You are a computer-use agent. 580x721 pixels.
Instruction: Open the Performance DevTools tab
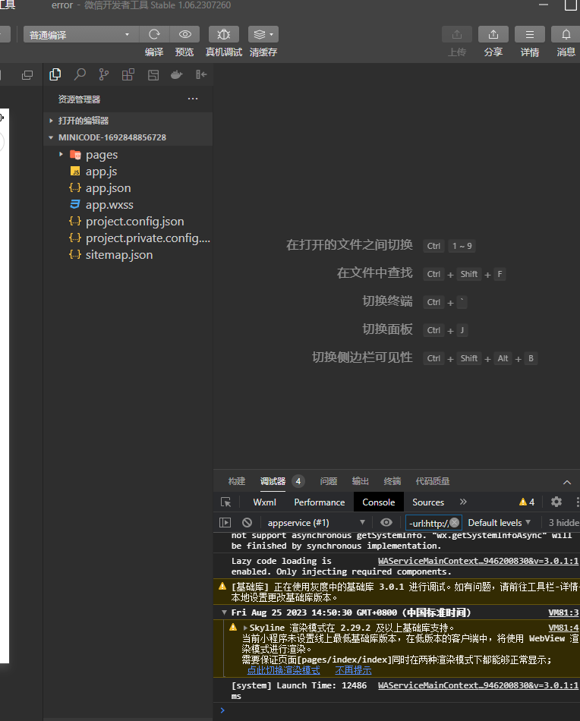[319, 502]
